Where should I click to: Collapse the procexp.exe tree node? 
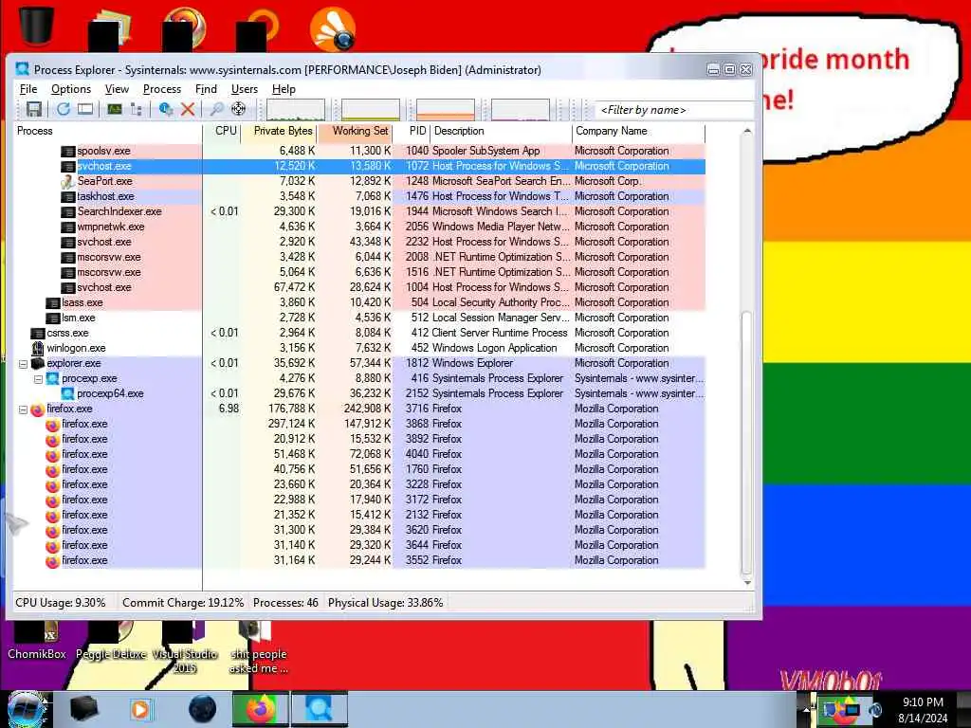pyautogui.click(x=38, y=379)
